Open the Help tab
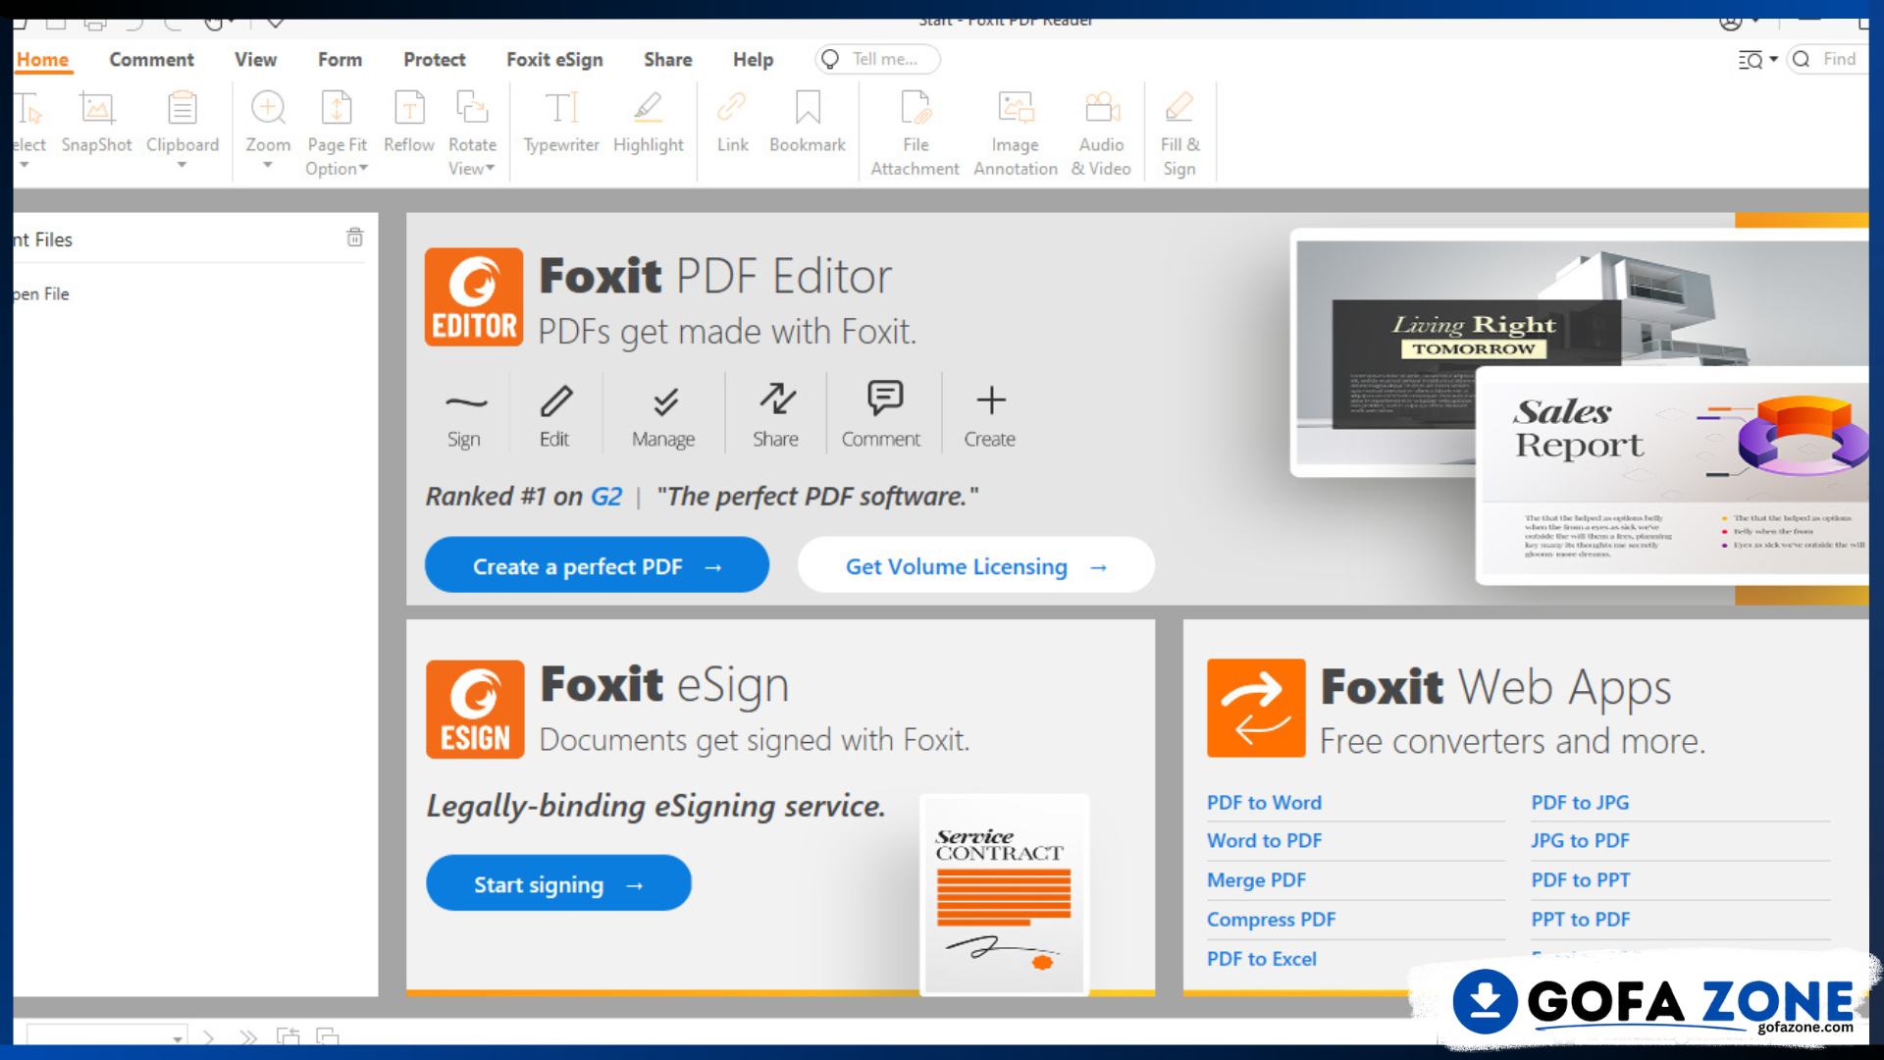The height and width of the screenshot is (1060, 1884). click(x=753, y=60)
